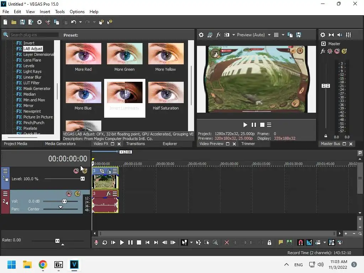Adjust video track Level slider
This screenshot has width=364, height=273.
tap(82, 178)
